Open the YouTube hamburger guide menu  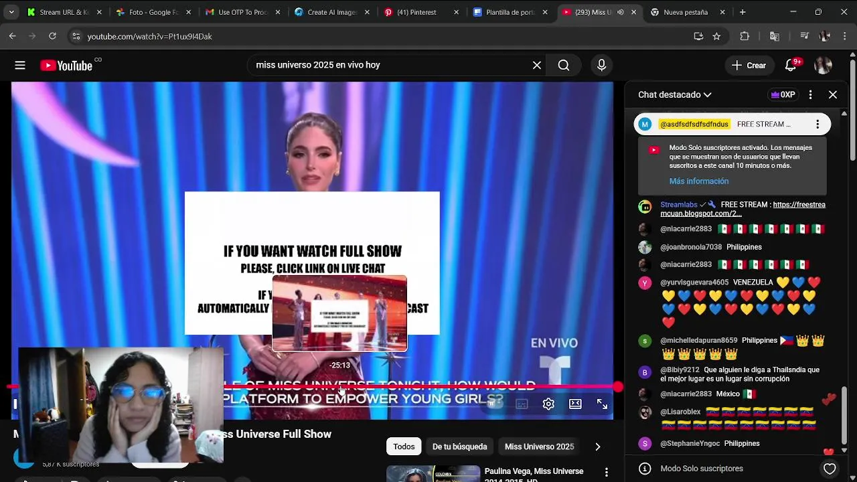pyautogui.click(x=20, y=65)
